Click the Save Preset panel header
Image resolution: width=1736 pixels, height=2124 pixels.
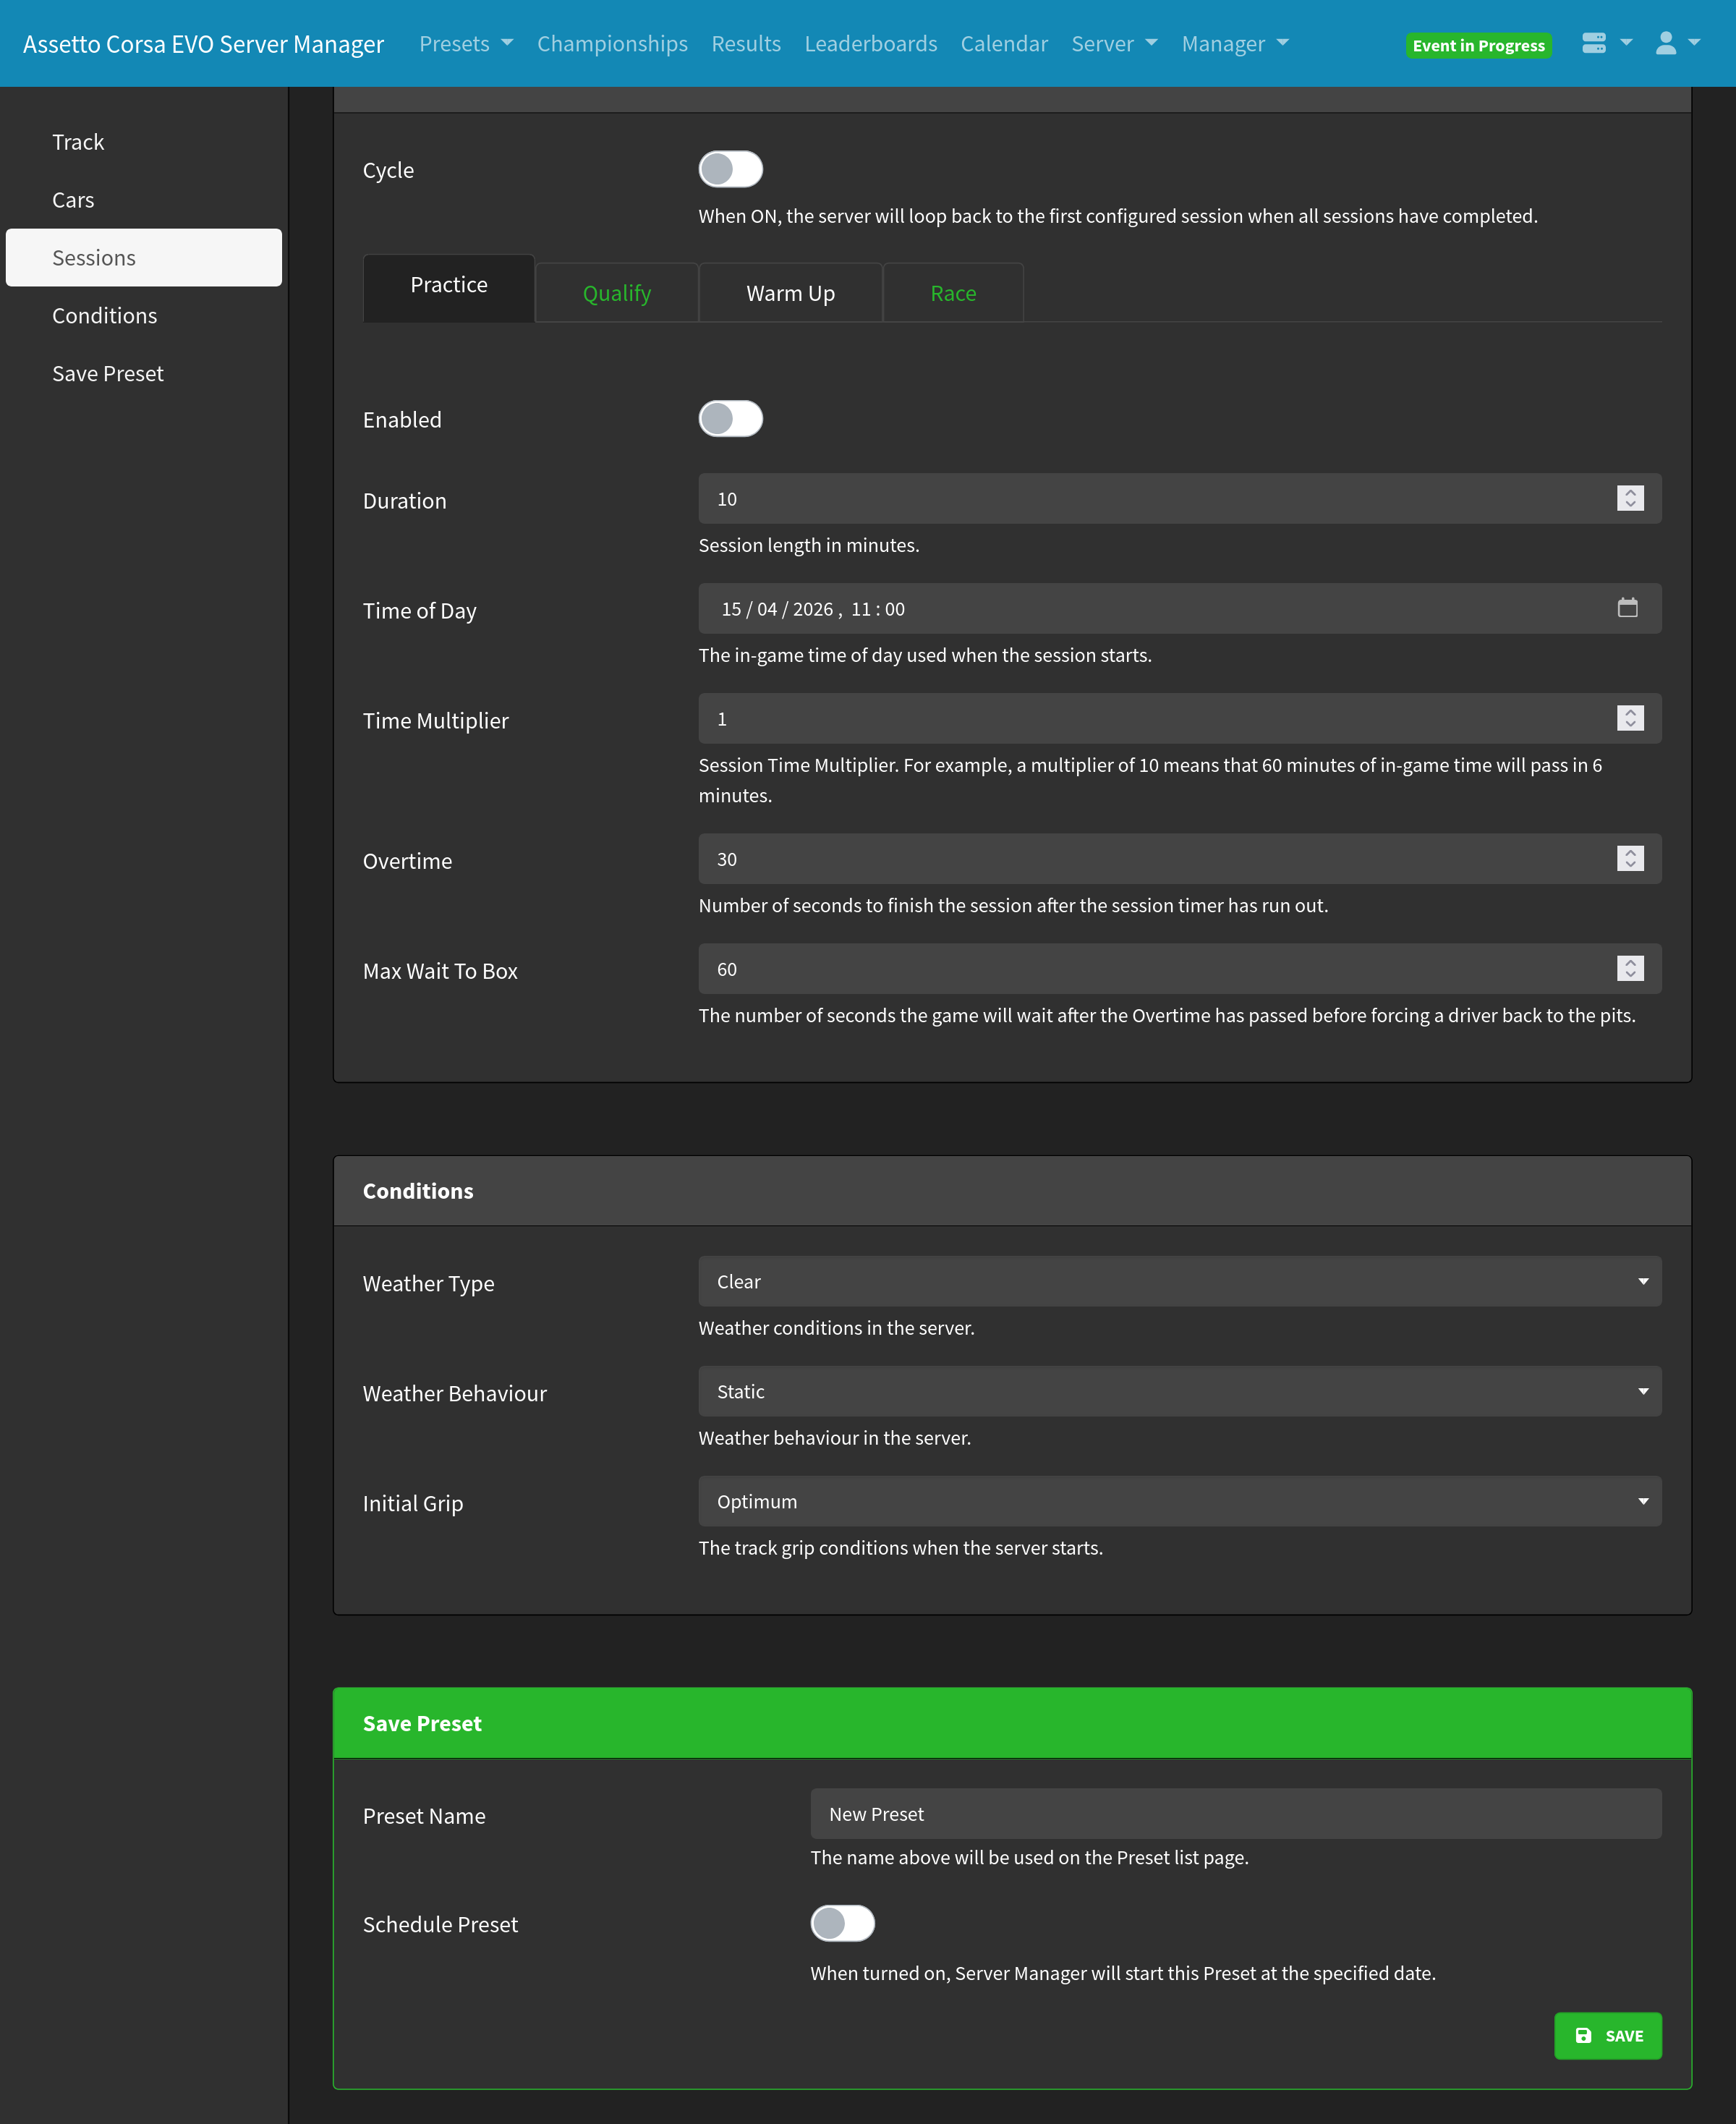point(1012,1723)
